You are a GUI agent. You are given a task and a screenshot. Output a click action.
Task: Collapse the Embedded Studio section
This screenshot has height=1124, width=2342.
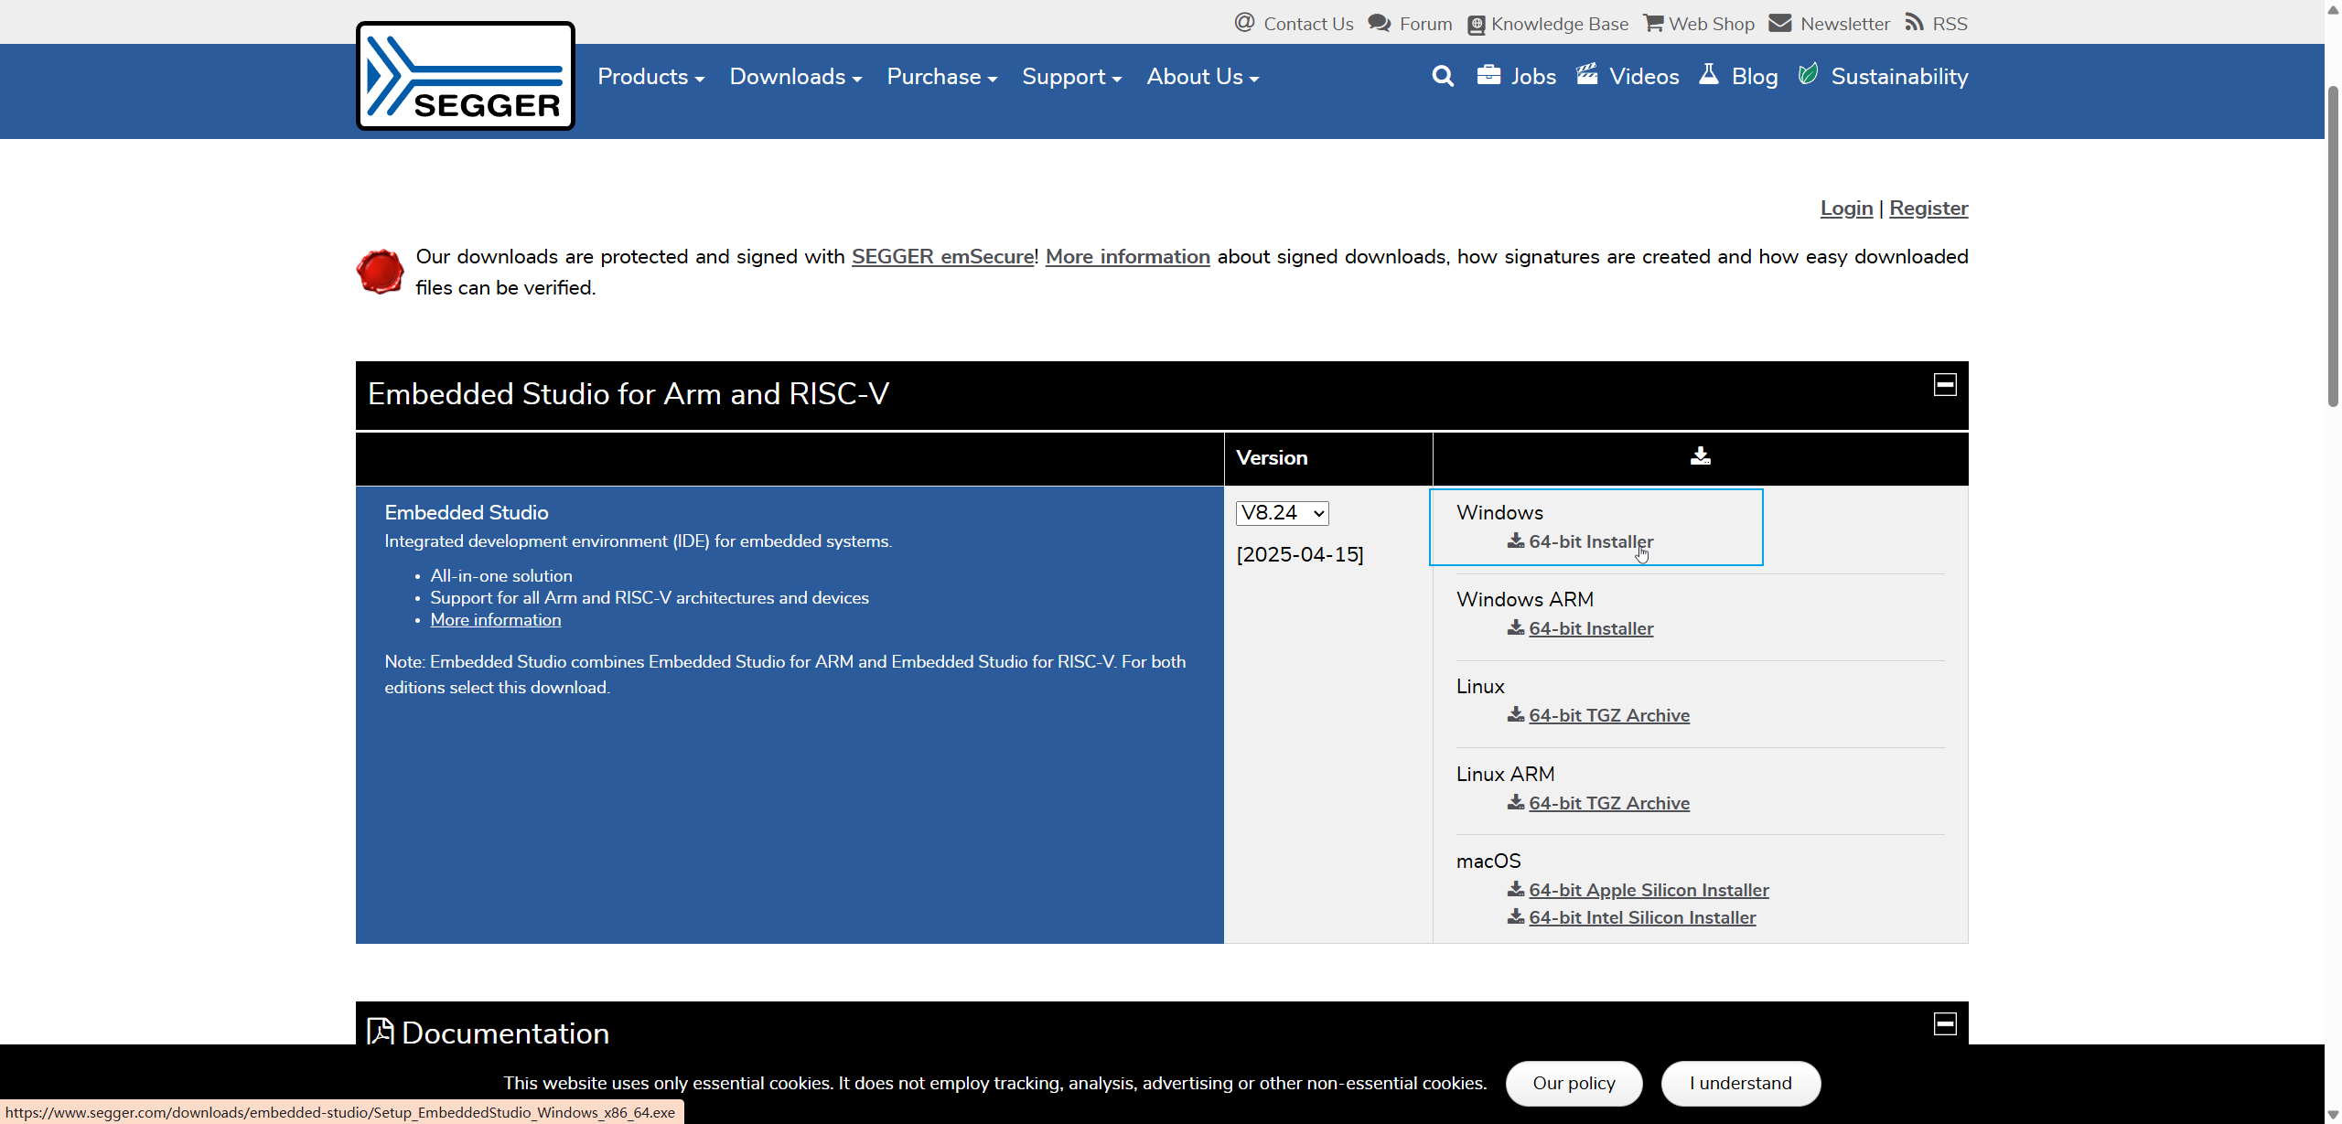tap(1945, 384)
